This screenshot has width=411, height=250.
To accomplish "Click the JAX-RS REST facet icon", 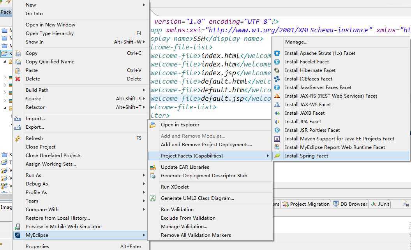I will click(x=277, y=96).
